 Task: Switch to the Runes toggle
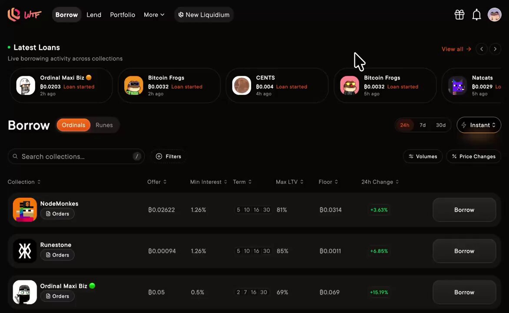(x=104, y=125)
